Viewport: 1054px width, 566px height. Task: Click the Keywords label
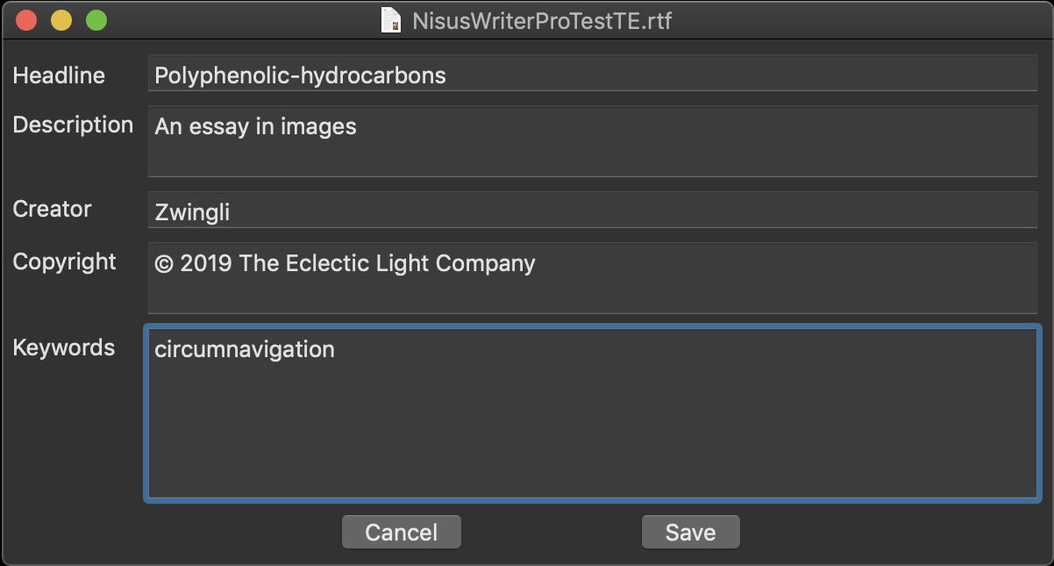click(63, 347)
